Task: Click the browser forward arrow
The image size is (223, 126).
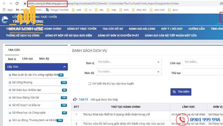Action: [x=10, y=3]
